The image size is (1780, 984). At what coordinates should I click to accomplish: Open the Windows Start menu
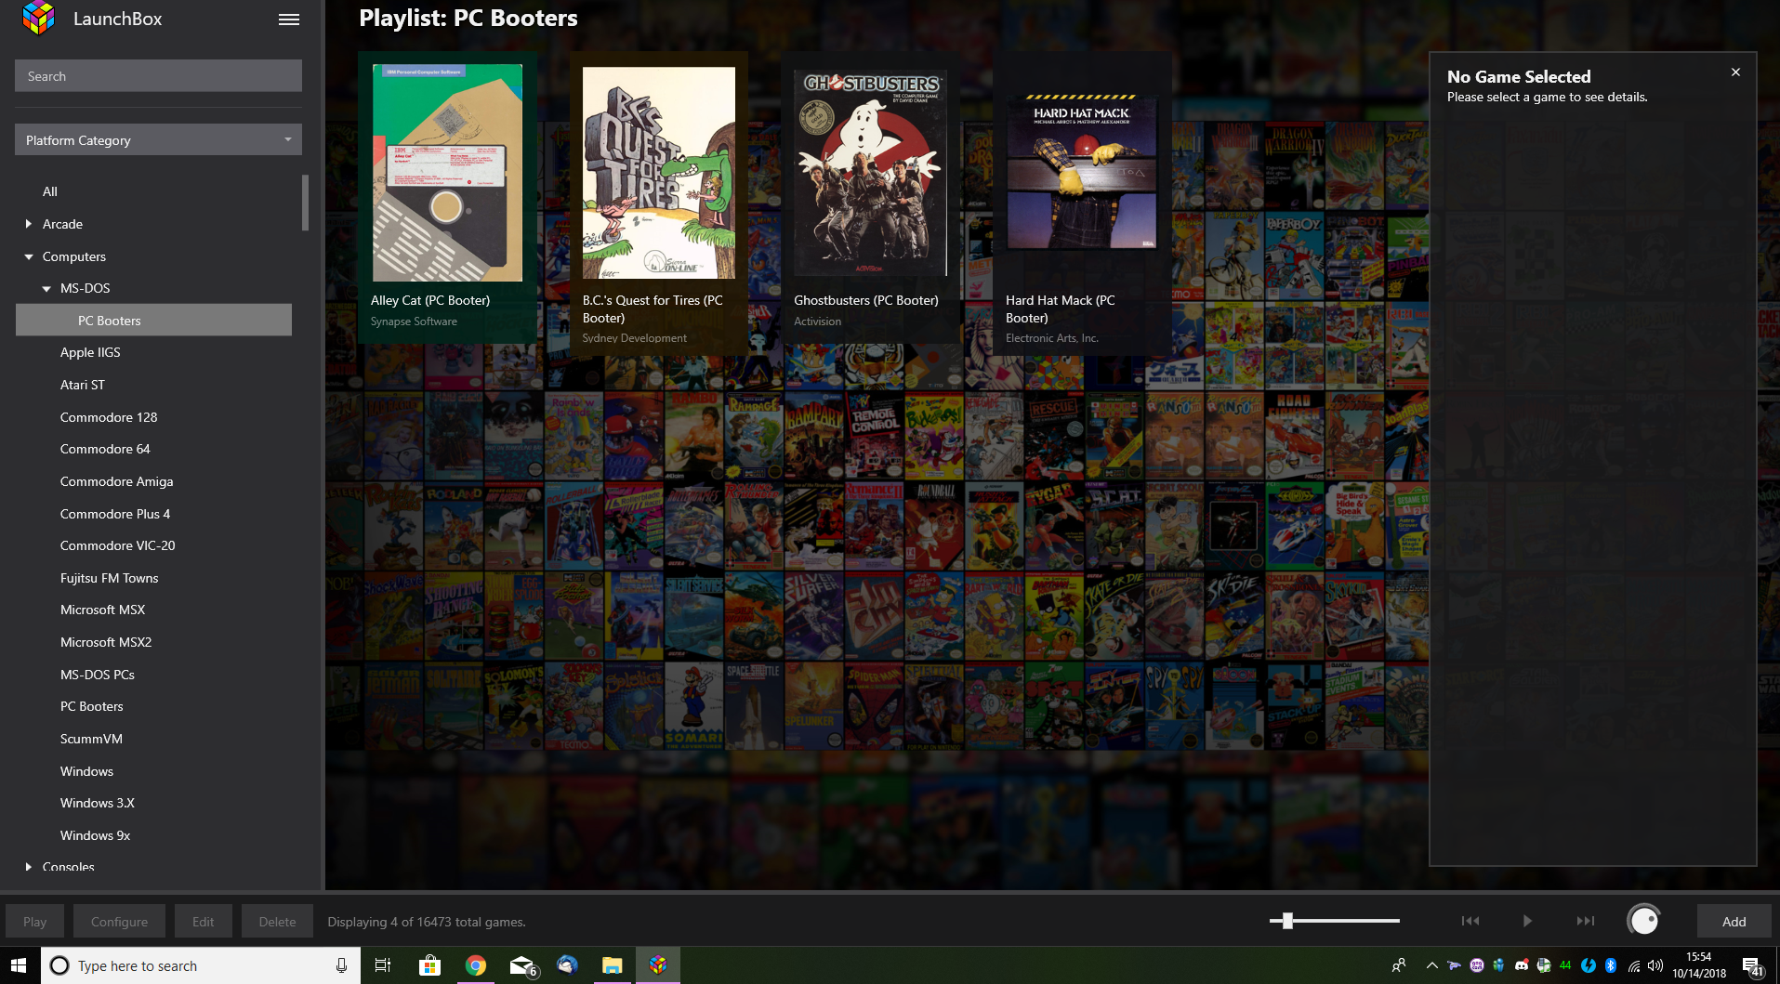[x=19, y=965]
